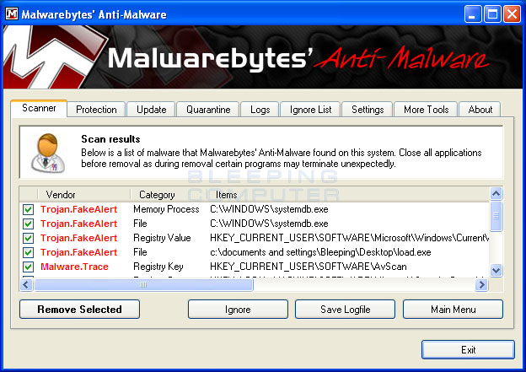Toggle checkbox for Registry Value Trojan.FakeAlert row
Image resolution: width=526 pixels, height=372 pixels.
(x=28, y=238)
